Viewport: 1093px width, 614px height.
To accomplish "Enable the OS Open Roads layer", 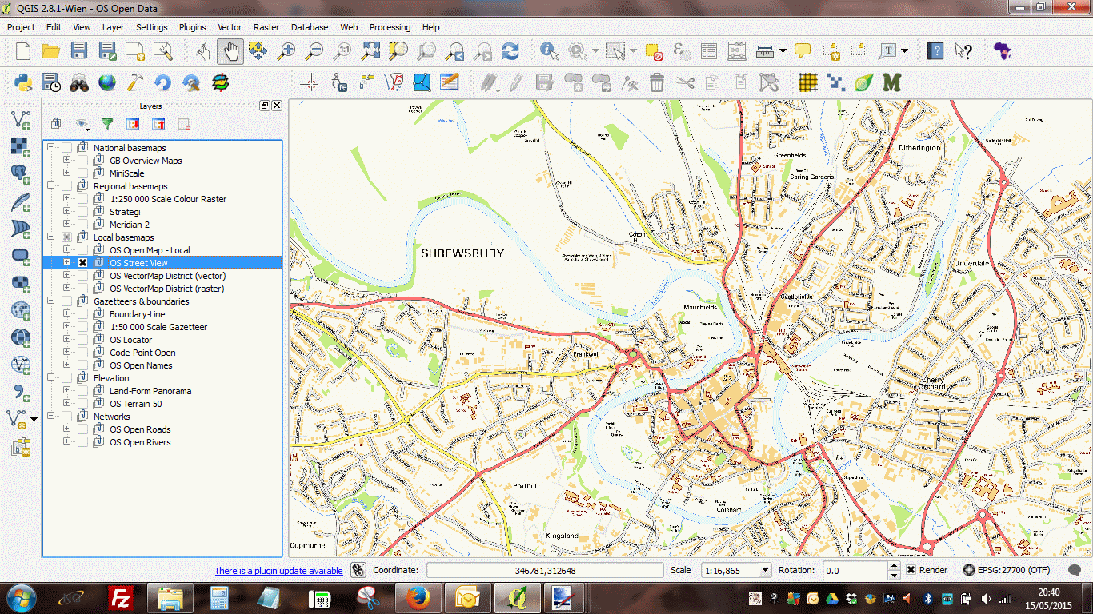I will [82, 429].
